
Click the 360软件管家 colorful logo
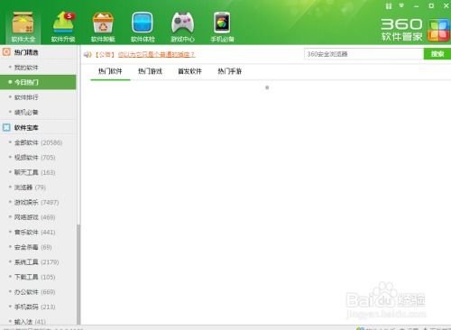tap(438, 30)
